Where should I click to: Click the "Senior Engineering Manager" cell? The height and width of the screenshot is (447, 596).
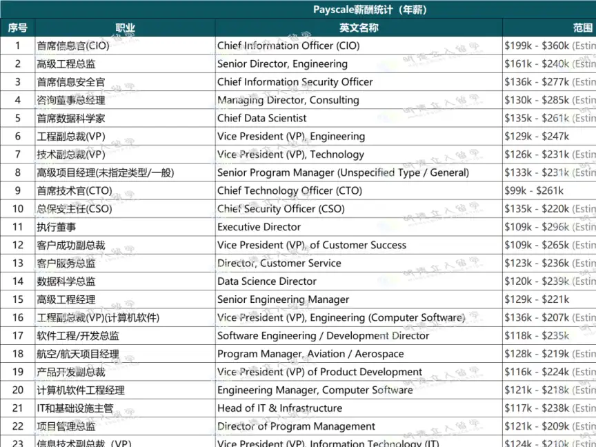(x=359, y=299)
